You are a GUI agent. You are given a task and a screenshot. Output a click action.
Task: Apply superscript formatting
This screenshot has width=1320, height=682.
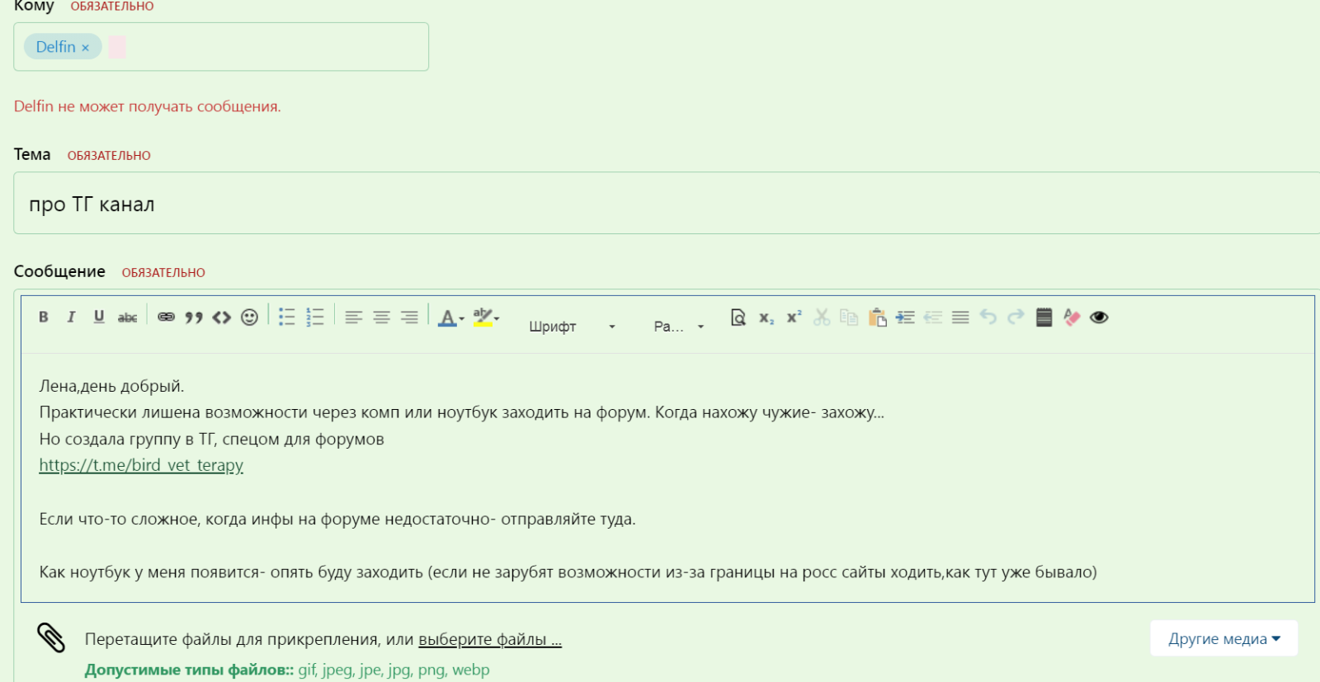[794, 317]
